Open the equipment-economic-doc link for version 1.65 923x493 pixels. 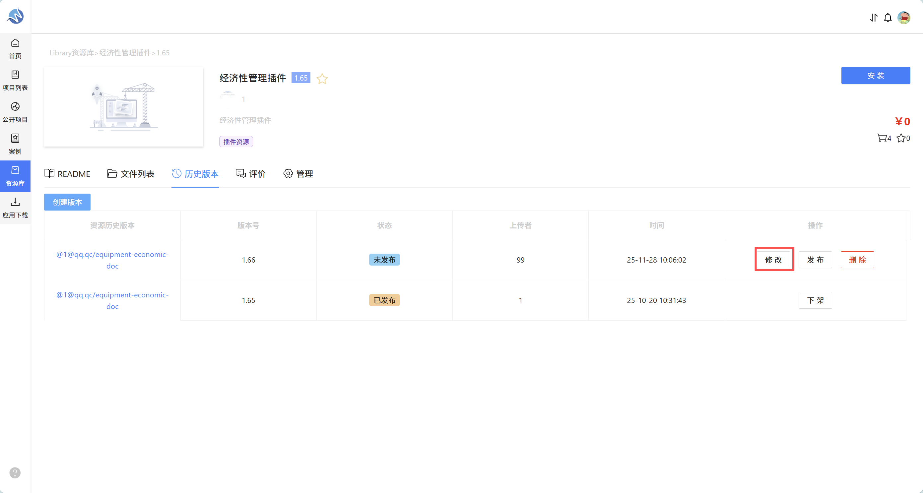click(112, 301)
